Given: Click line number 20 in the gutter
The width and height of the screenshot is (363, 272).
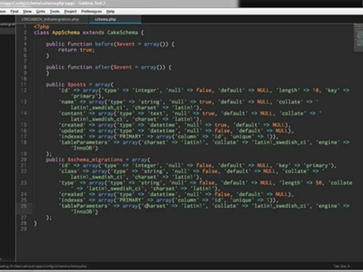Looking at the screenshot, I should coord(23,159).
